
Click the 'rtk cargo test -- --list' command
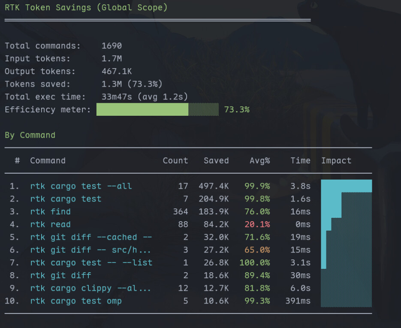pyautogui.click(x=91, y=263)
